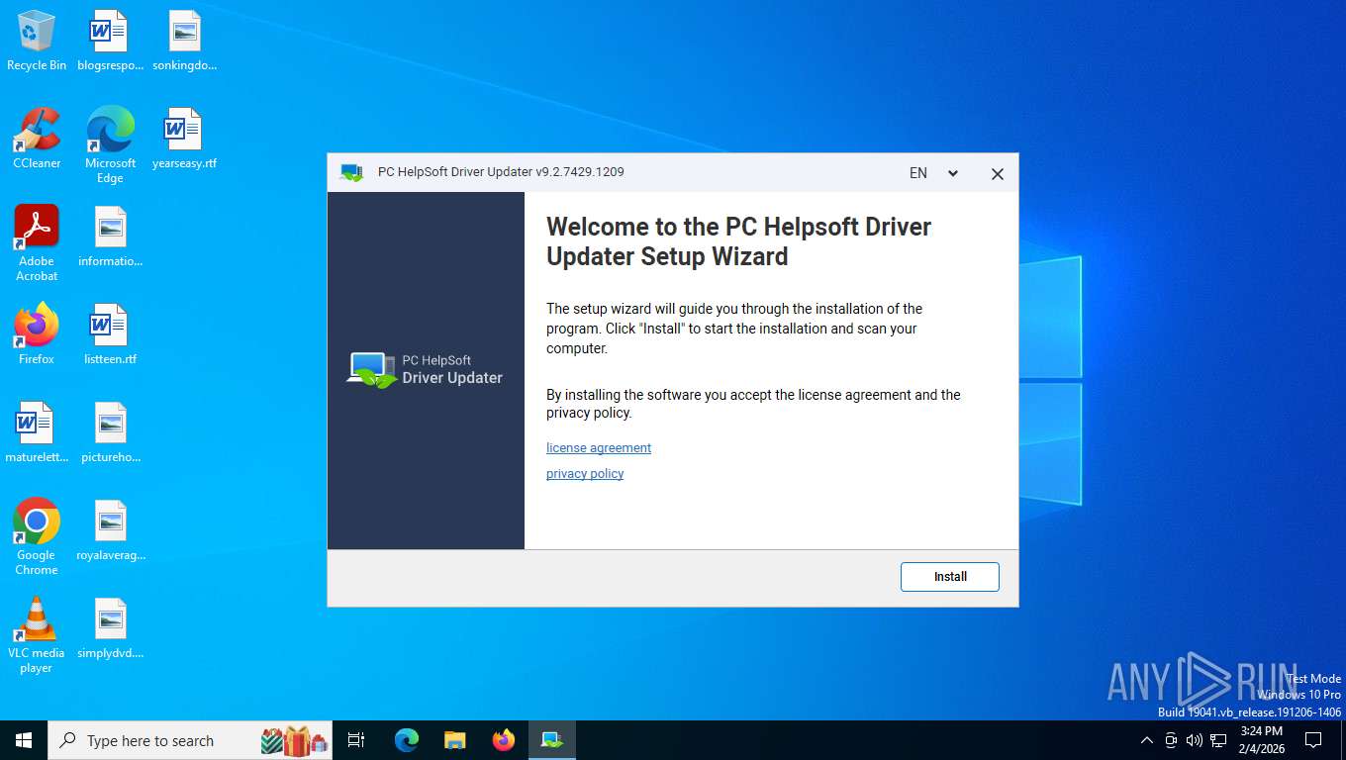Open the volume control in tray
Image resolution: width=1346 pixels, height=760 pixels.
[x=1194, y=740]
